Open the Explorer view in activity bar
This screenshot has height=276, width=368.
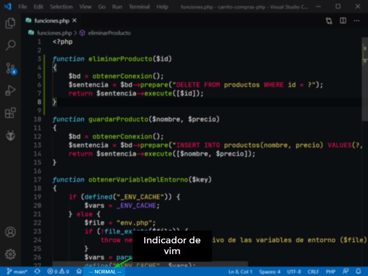pyautogui.click(x=10, y=23)
